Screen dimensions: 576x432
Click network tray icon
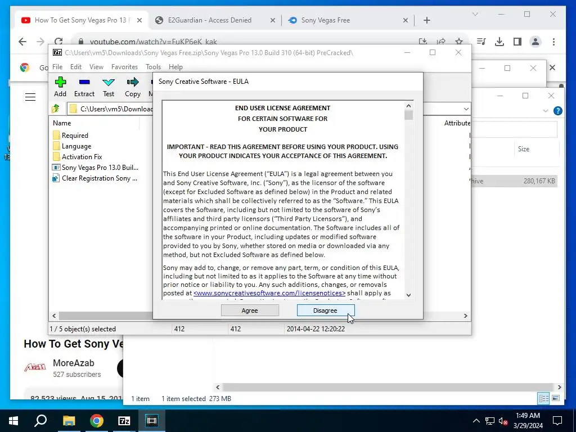[x=490, y=421]
